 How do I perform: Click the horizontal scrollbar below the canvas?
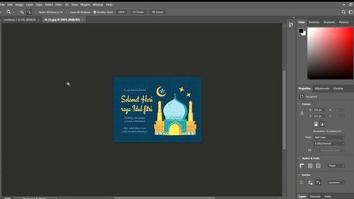pyautogui.click(x=164, y=198)
